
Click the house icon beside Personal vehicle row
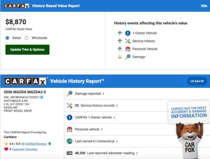[70, 129]
